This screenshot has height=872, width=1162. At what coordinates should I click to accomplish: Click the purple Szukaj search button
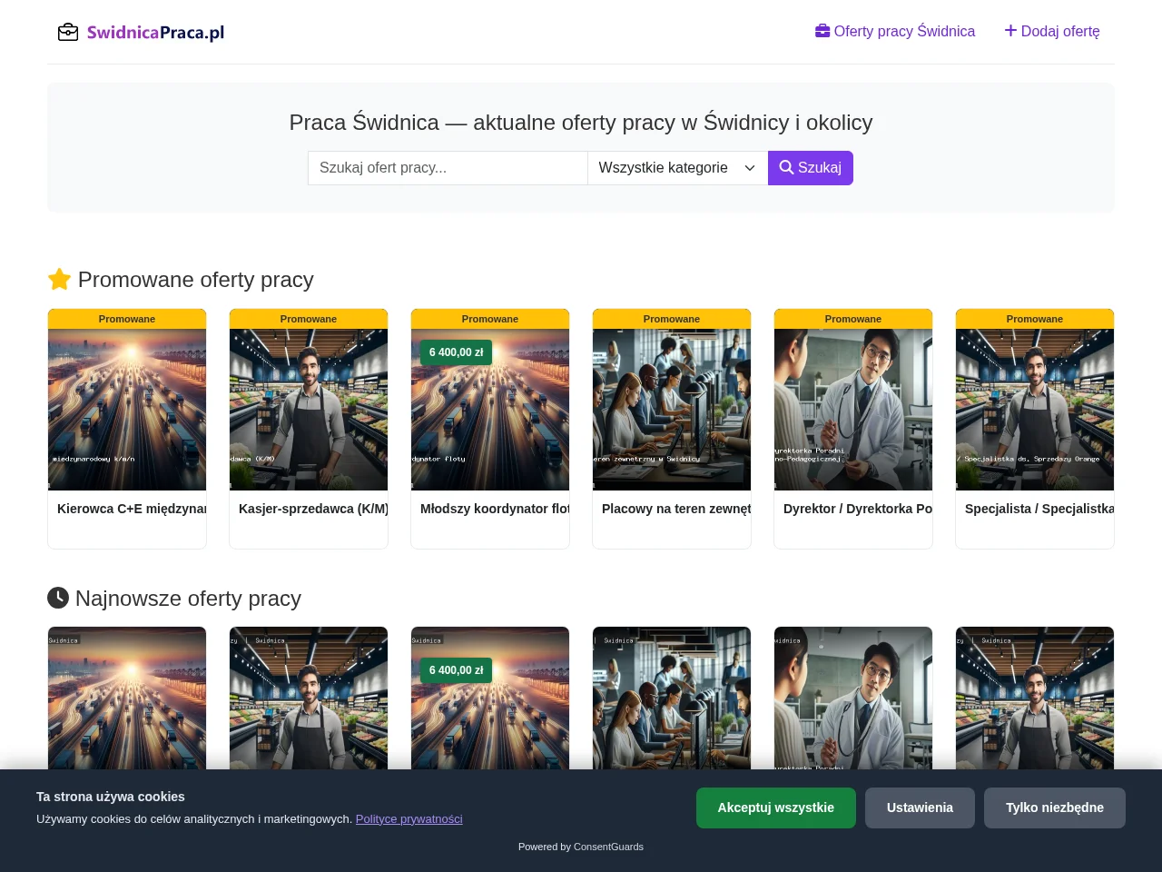811,168
